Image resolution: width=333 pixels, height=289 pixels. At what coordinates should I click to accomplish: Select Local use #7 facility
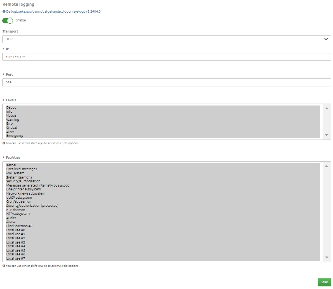(x=163, y=258)
